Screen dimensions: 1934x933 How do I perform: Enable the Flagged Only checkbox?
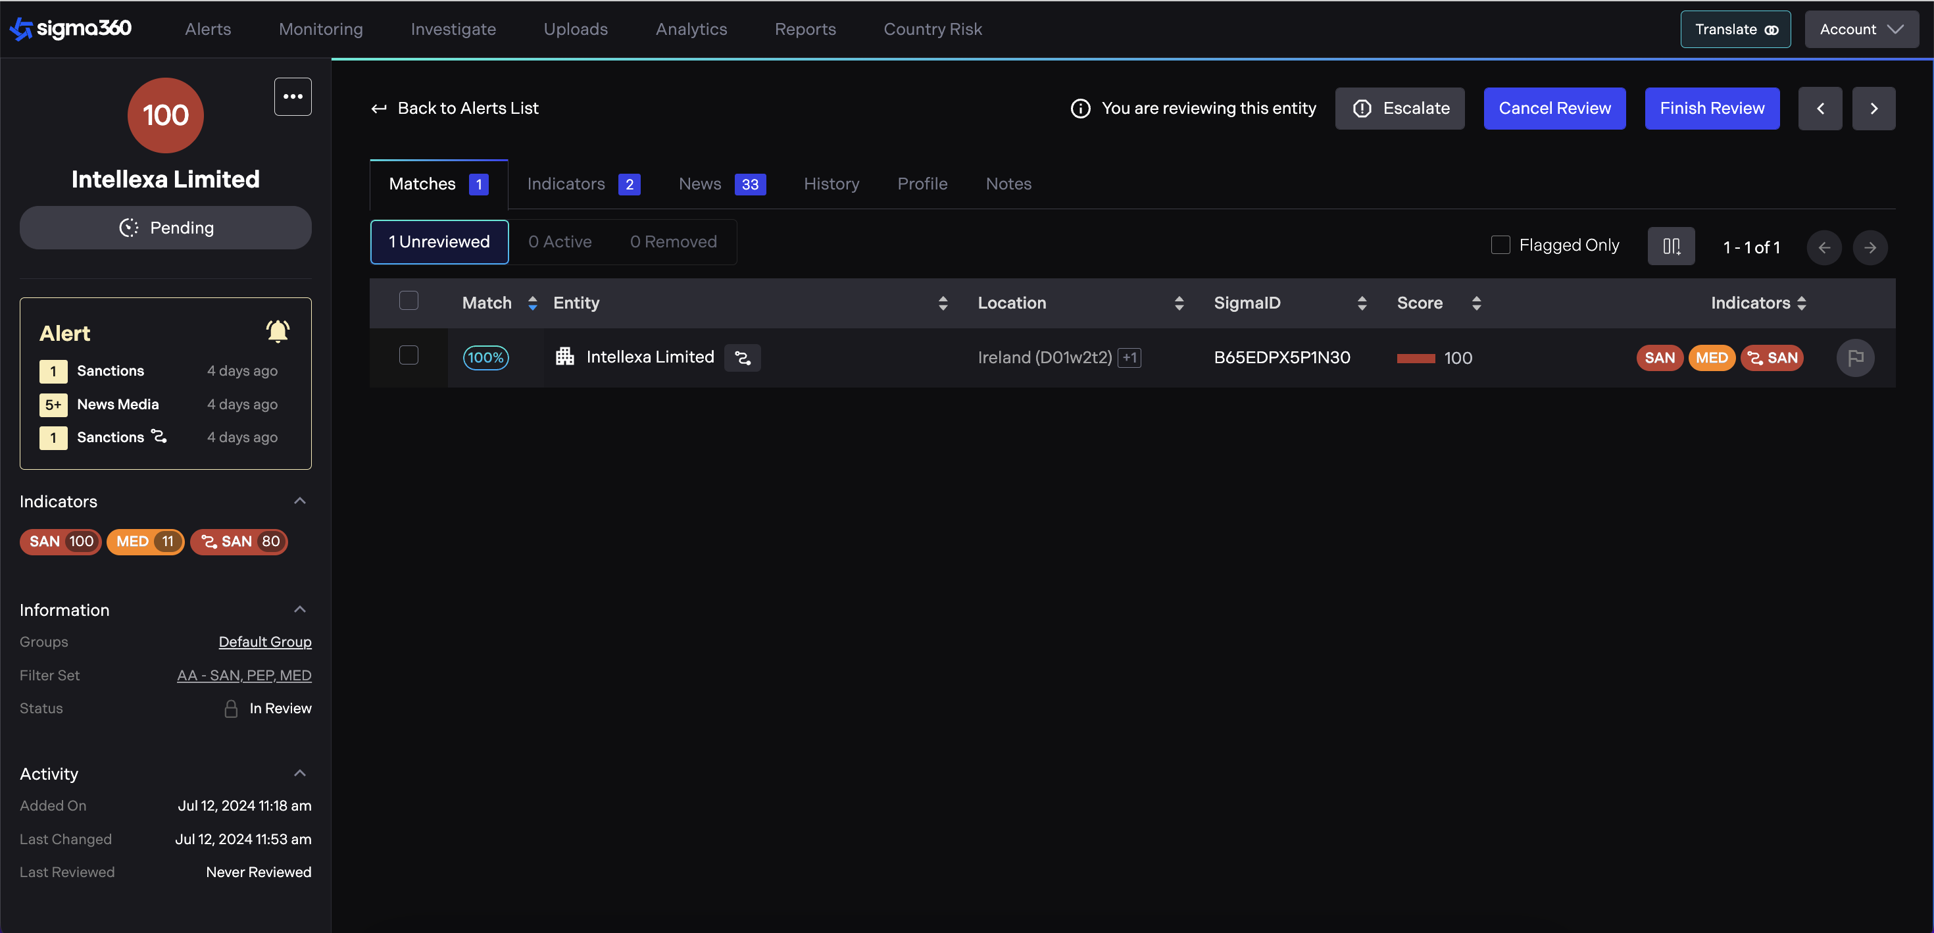(x=1500, y=245)
